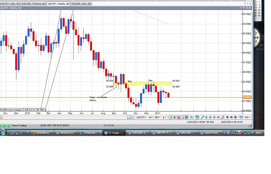Click the 84.424 label right of yellow zone

176,81
